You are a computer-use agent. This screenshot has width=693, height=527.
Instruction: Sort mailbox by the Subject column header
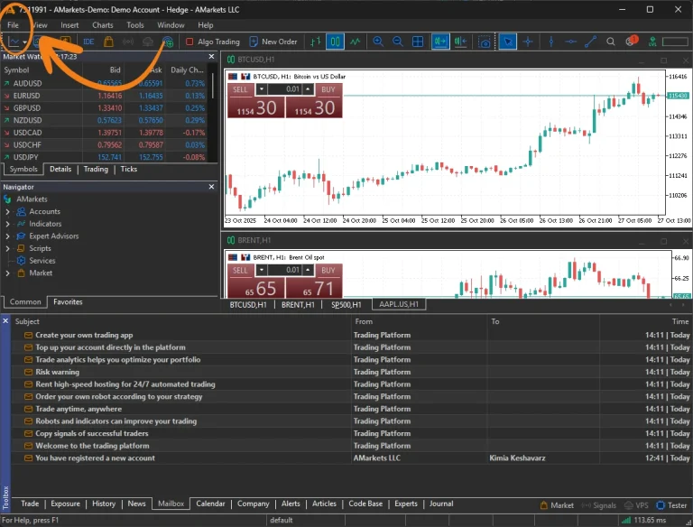coord(27,321)
